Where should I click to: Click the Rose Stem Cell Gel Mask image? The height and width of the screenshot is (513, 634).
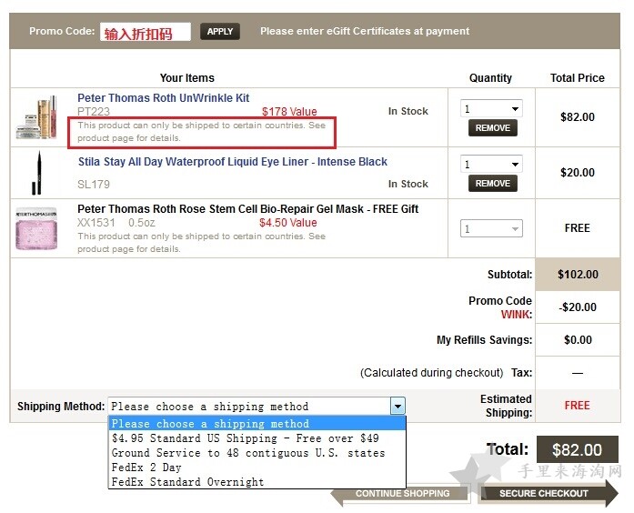point(36,228)
